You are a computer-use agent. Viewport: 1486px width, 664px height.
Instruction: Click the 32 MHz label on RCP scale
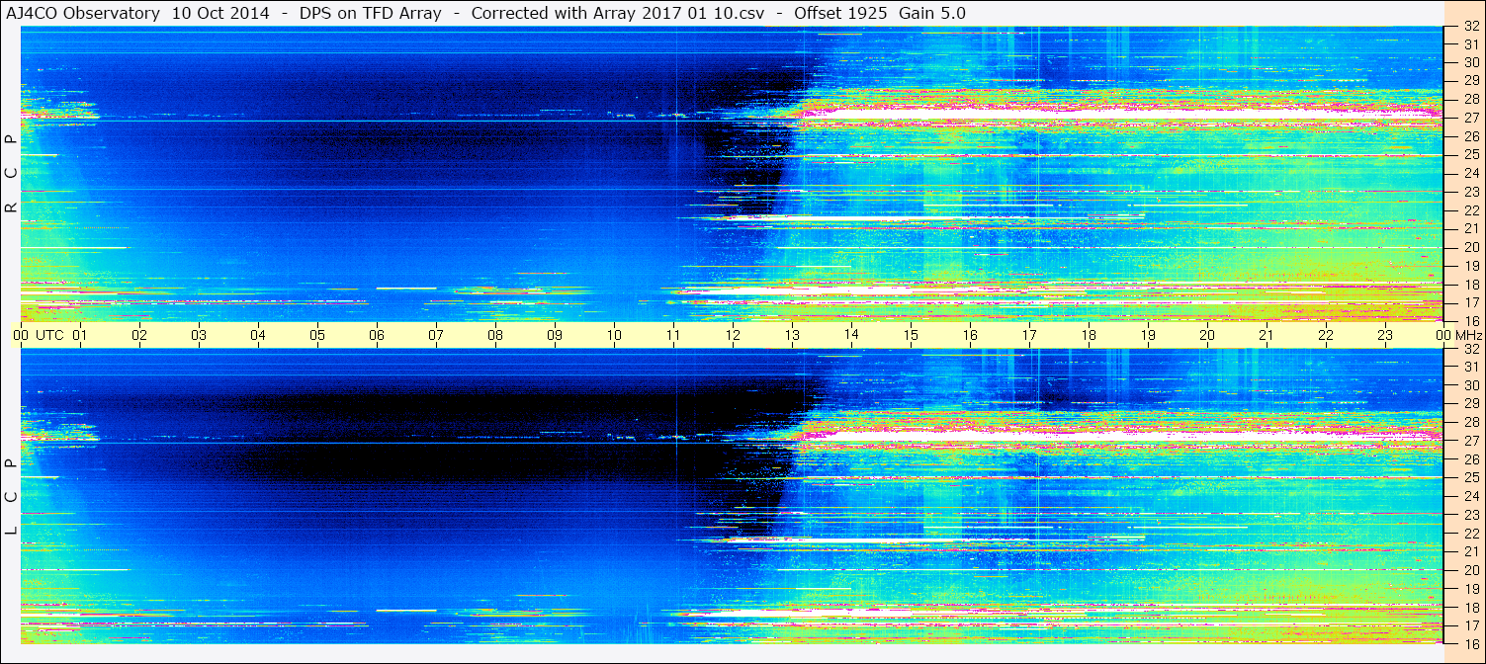point(1470,27)
